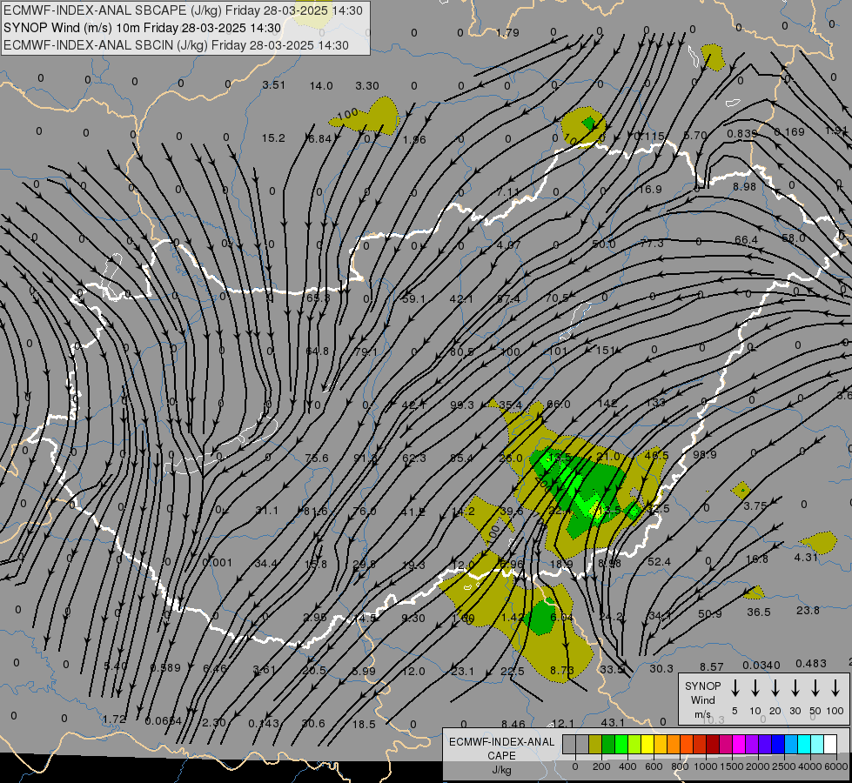This screenshot has width=852, height=783.
Task: Pick the white CAPE legend swatch at 6000
Action: 830,744
